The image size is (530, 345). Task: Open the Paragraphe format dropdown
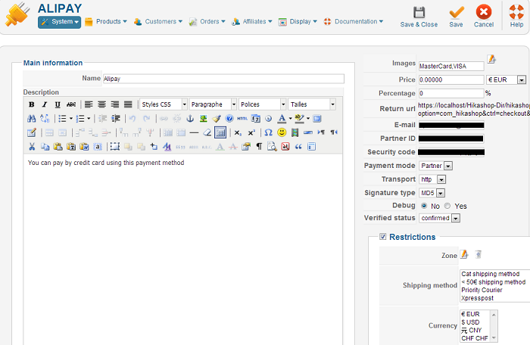213,104
